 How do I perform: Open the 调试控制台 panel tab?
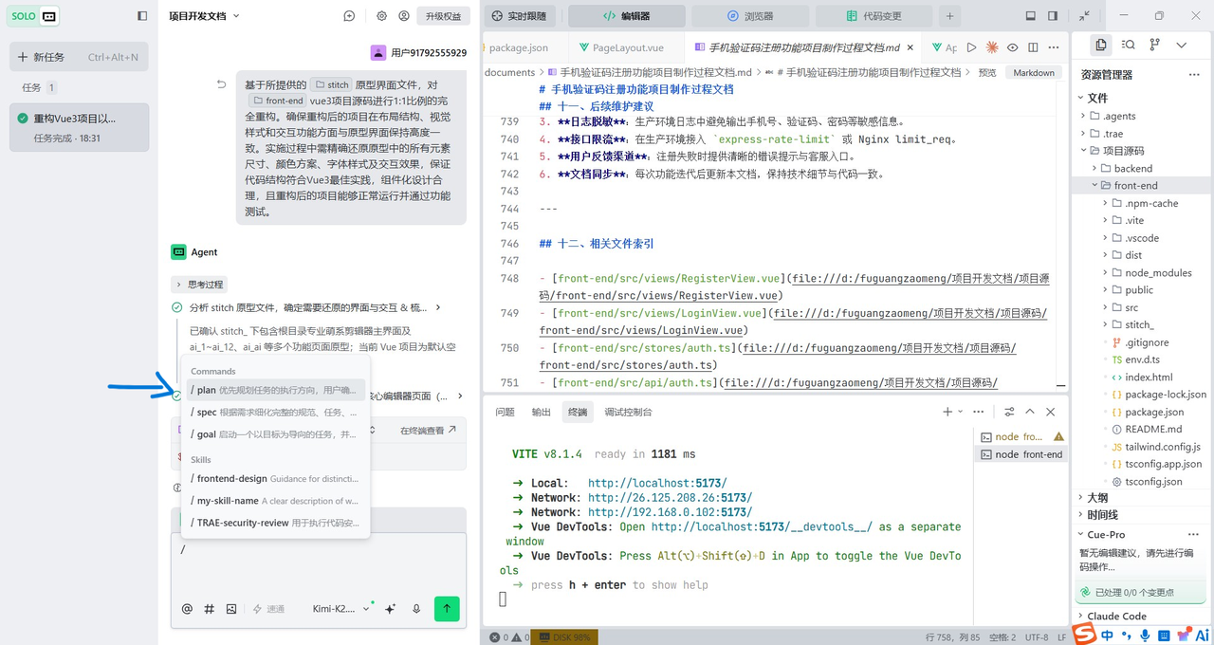628,412
